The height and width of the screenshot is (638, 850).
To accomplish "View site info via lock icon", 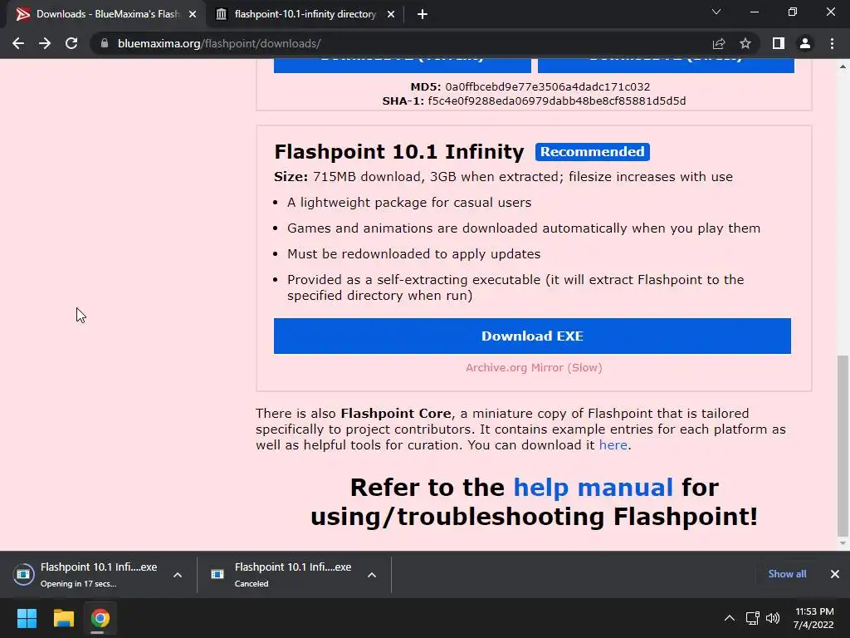I will click(105, 43).
